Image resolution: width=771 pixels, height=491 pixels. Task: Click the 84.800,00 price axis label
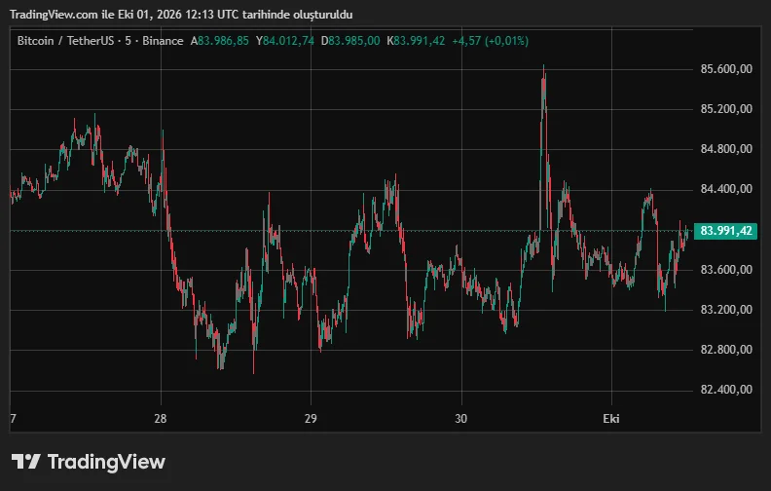(726, 149)
